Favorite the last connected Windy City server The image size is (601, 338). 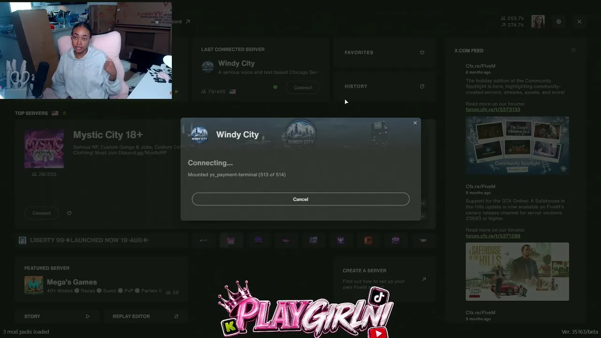[275, 87]
